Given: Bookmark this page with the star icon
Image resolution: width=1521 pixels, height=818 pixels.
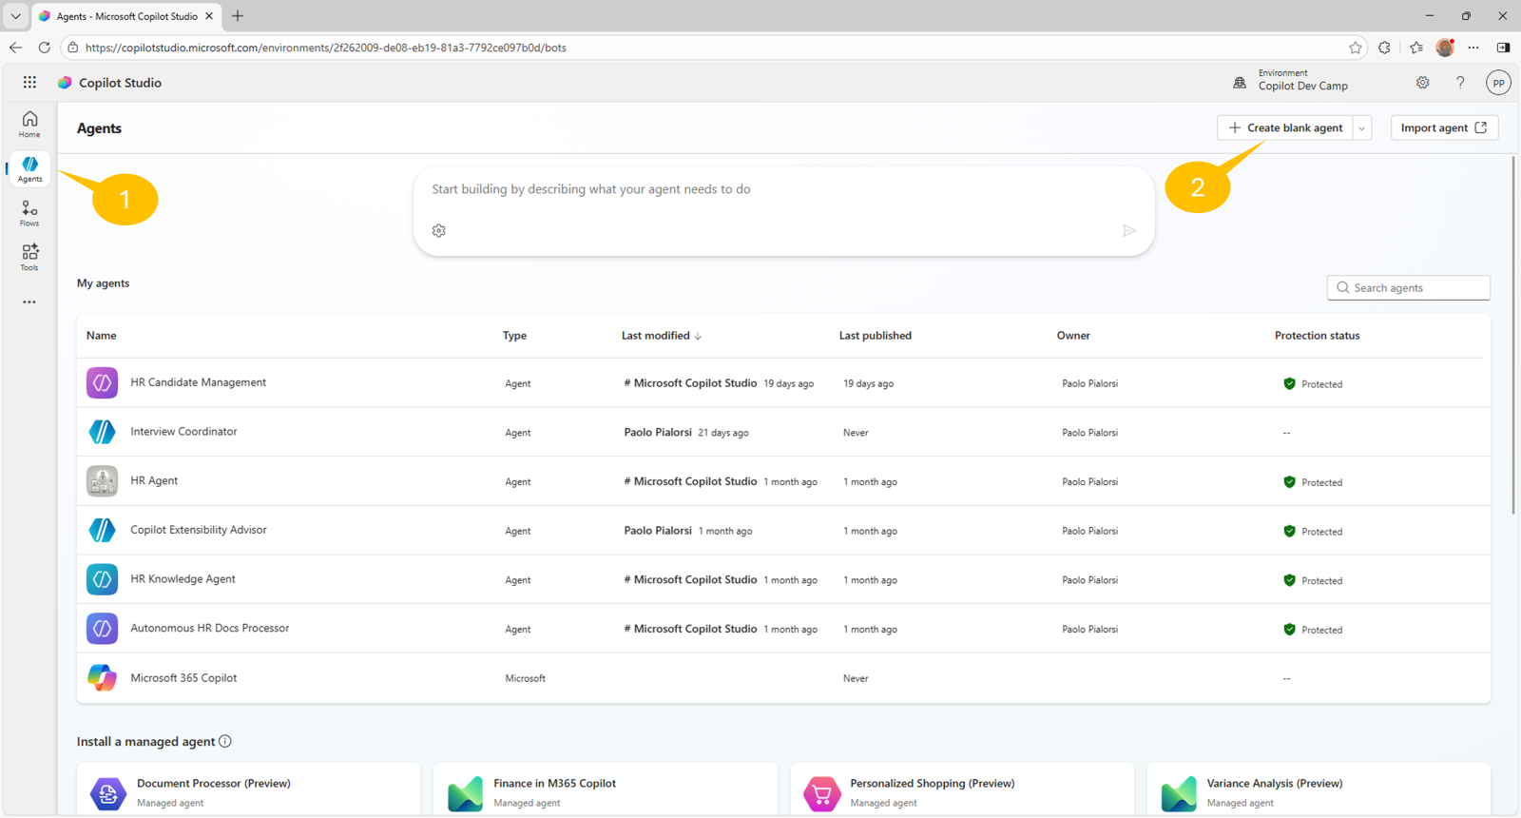Looking at the screenshot, I should pos(1355,48).
